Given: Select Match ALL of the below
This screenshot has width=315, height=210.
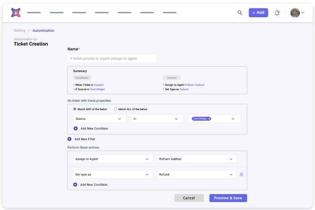Looking at the screenshot, I should pos(115,109).
